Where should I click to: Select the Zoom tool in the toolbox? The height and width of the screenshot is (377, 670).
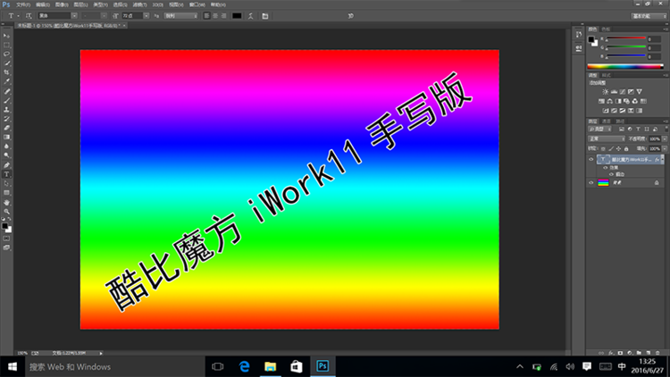[6, 211]
